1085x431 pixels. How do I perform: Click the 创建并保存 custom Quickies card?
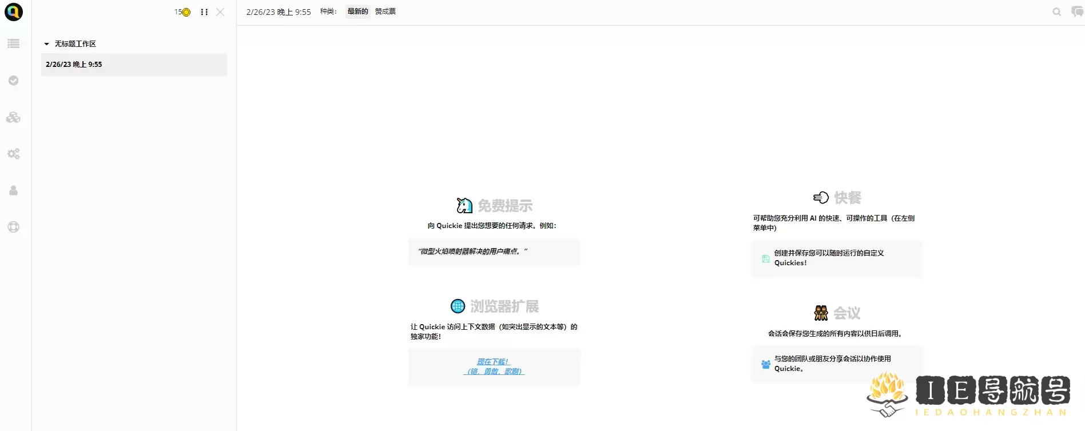coord(837,258)
